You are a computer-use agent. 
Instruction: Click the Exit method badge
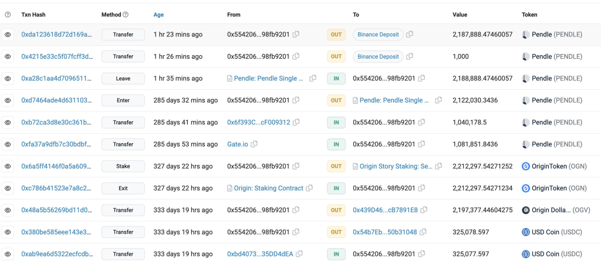123,188
